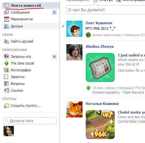Open Олег Кушаков profile link

99,23
